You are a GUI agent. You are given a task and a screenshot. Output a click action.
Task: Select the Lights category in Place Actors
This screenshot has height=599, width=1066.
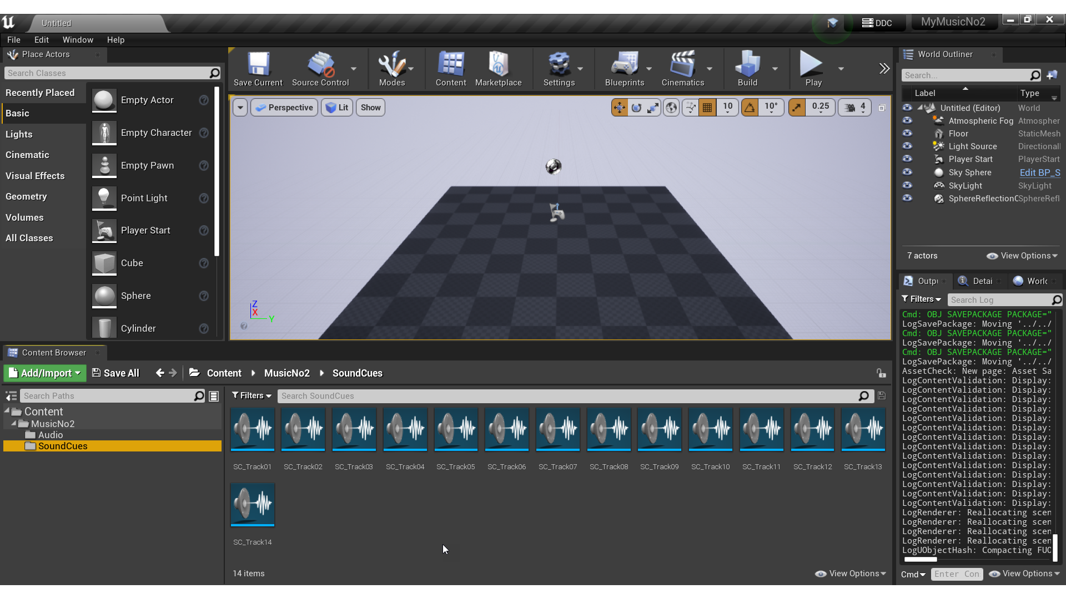(x=19, y=134)
